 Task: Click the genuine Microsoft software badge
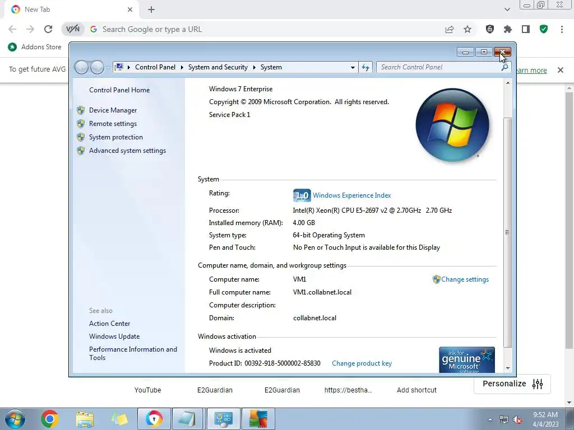pyautogui.click(x=467, y=360)
